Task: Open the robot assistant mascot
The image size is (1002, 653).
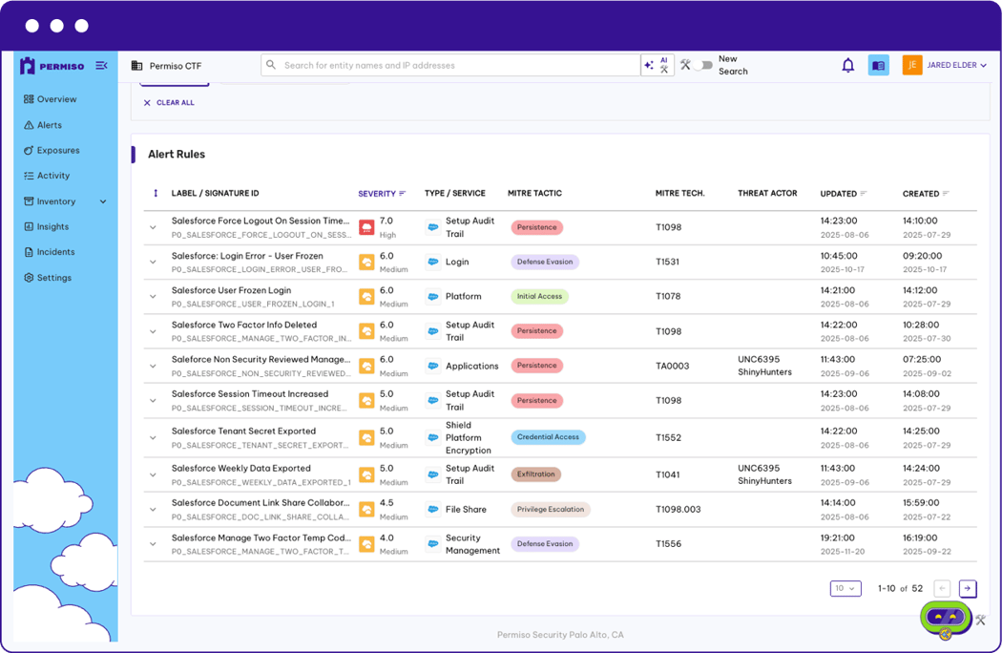Action: (944, 619)
